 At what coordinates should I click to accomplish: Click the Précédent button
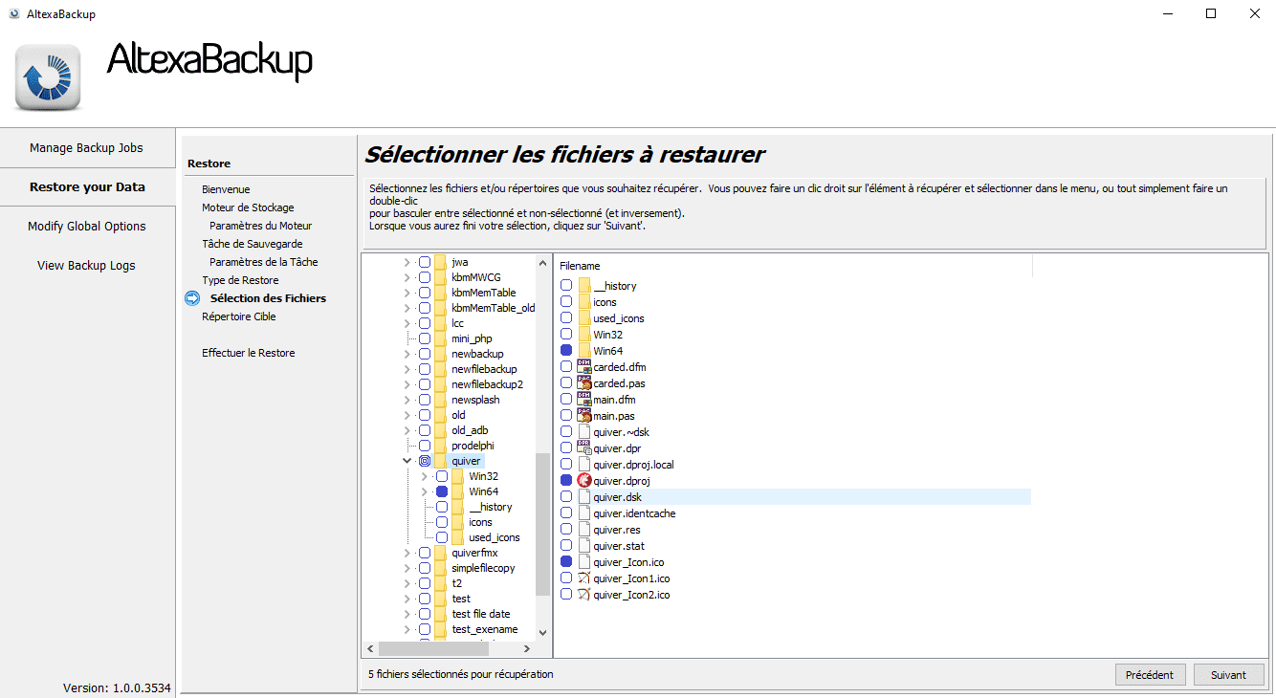pos(1151,674)
